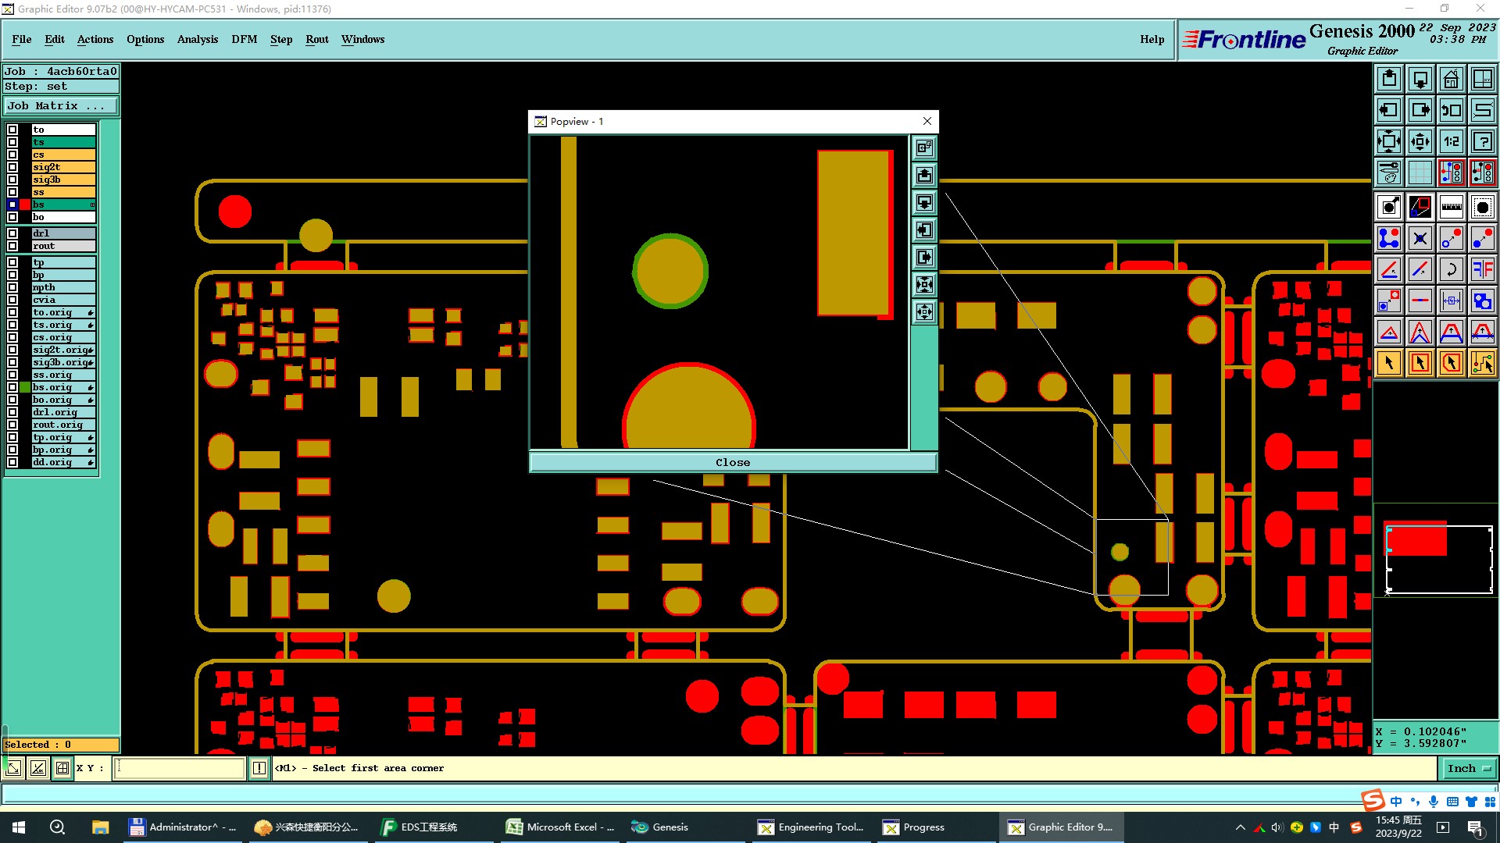
Task: Open the DFM menu
Action: pyautogui.click(x=244, y=39)
